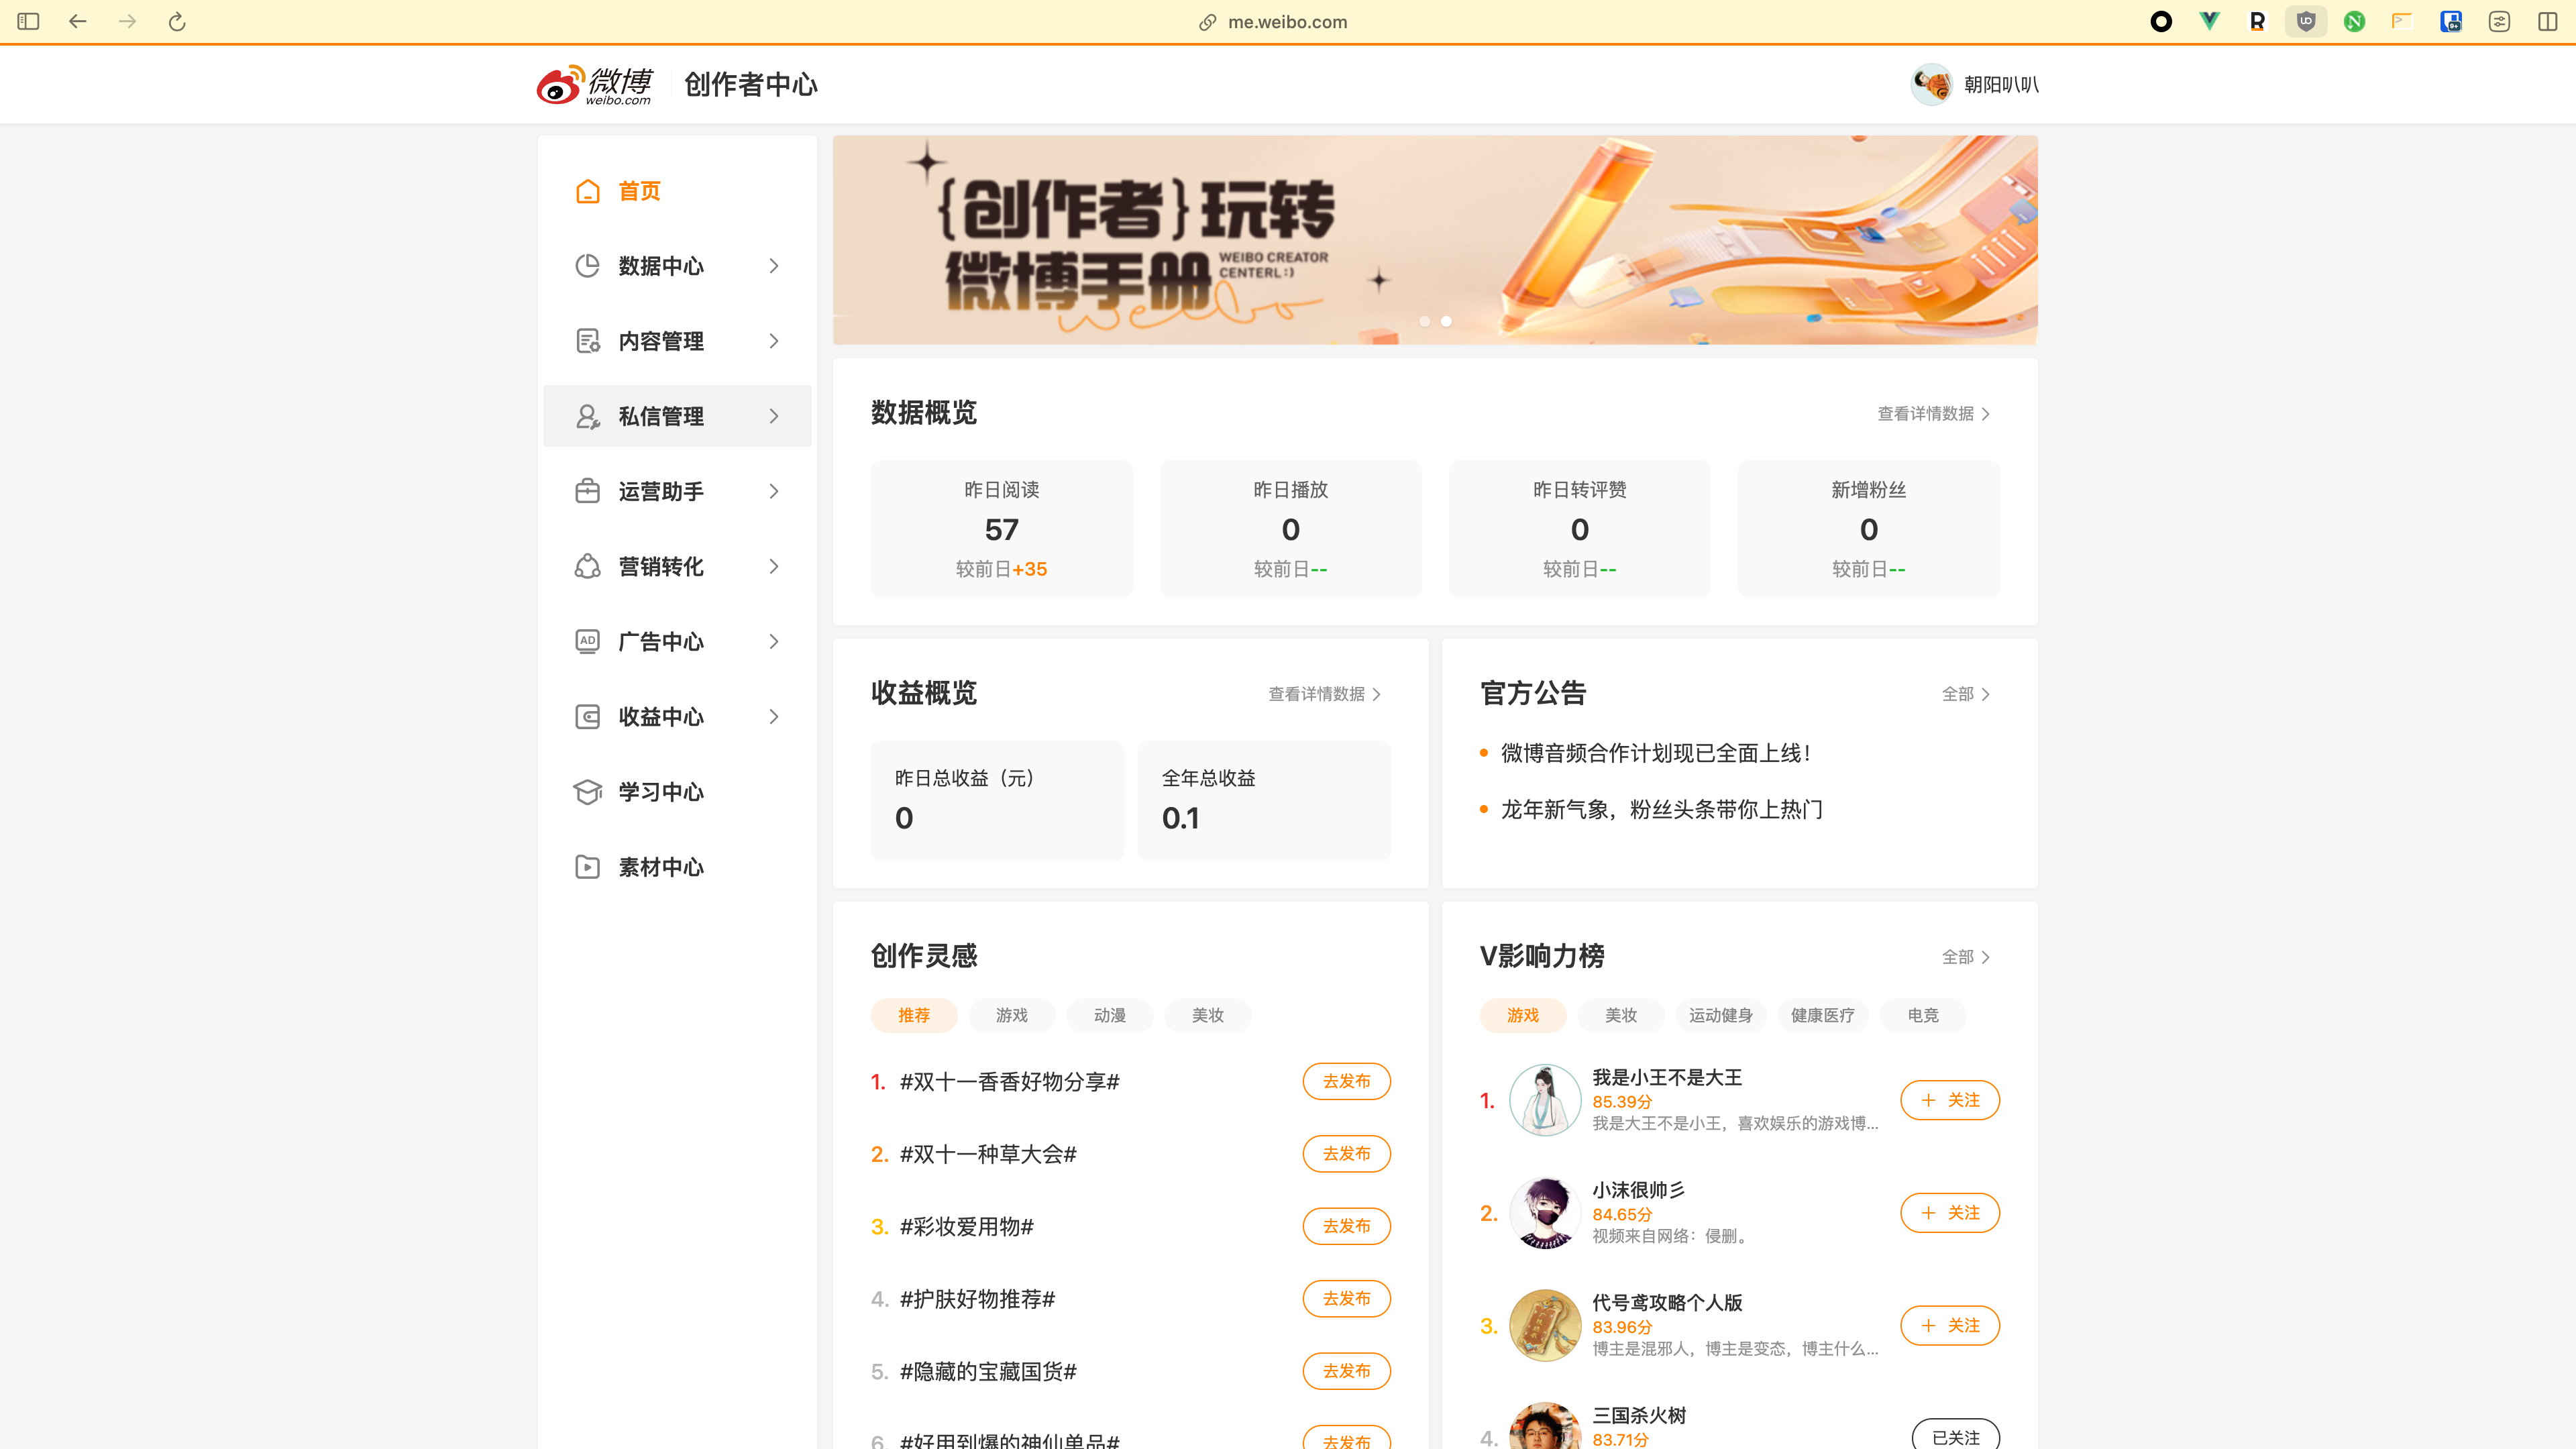Follow 我是小王不是大王
The height and width of the screenshot is (1449, 2576).
pyautogui.click(x=1950, y=1100)
